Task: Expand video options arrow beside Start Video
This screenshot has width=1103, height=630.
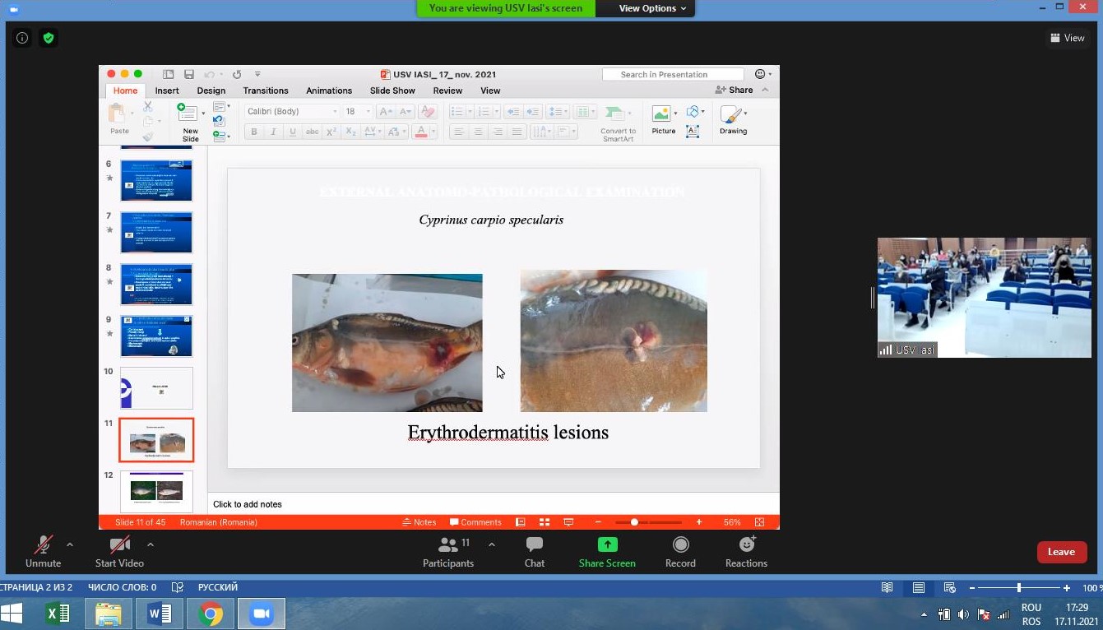Action: click(x=150, y=544)
